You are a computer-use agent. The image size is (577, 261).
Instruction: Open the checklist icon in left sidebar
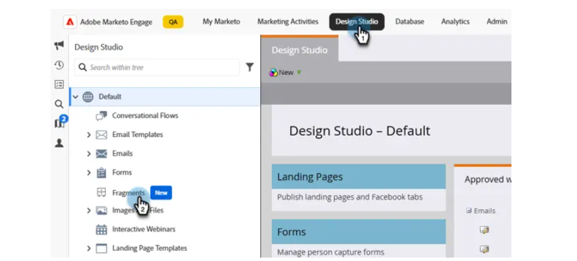59,85
